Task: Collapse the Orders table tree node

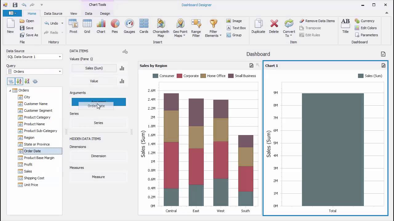Action: point(10,90)
